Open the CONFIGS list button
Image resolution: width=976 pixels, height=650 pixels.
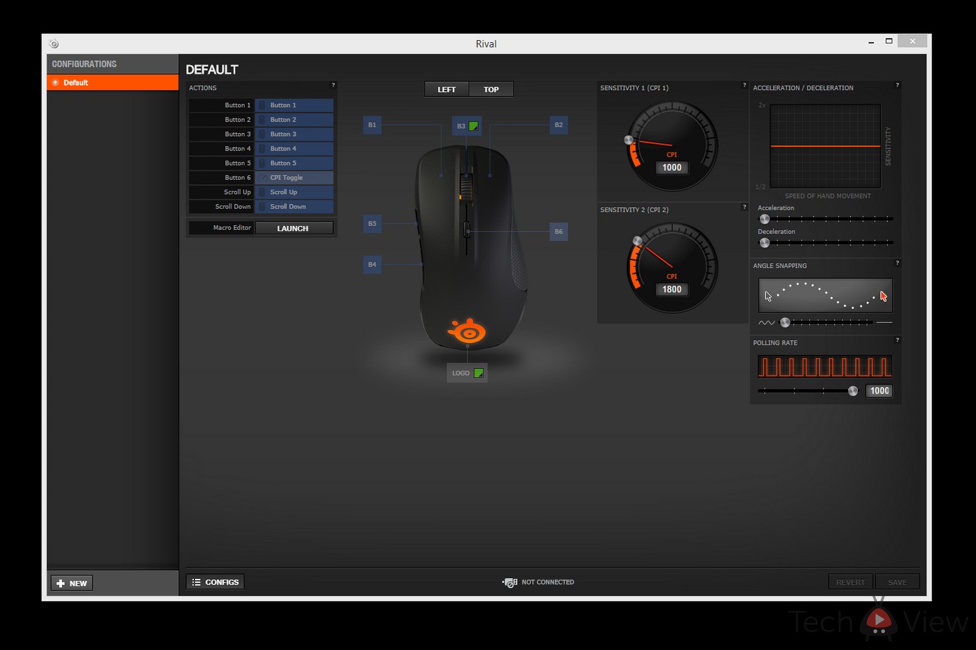[x=215, y=582]
